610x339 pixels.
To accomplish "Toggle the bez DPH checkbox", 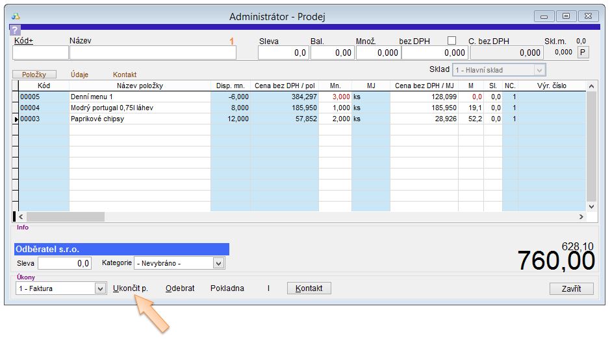I will 451,41.
